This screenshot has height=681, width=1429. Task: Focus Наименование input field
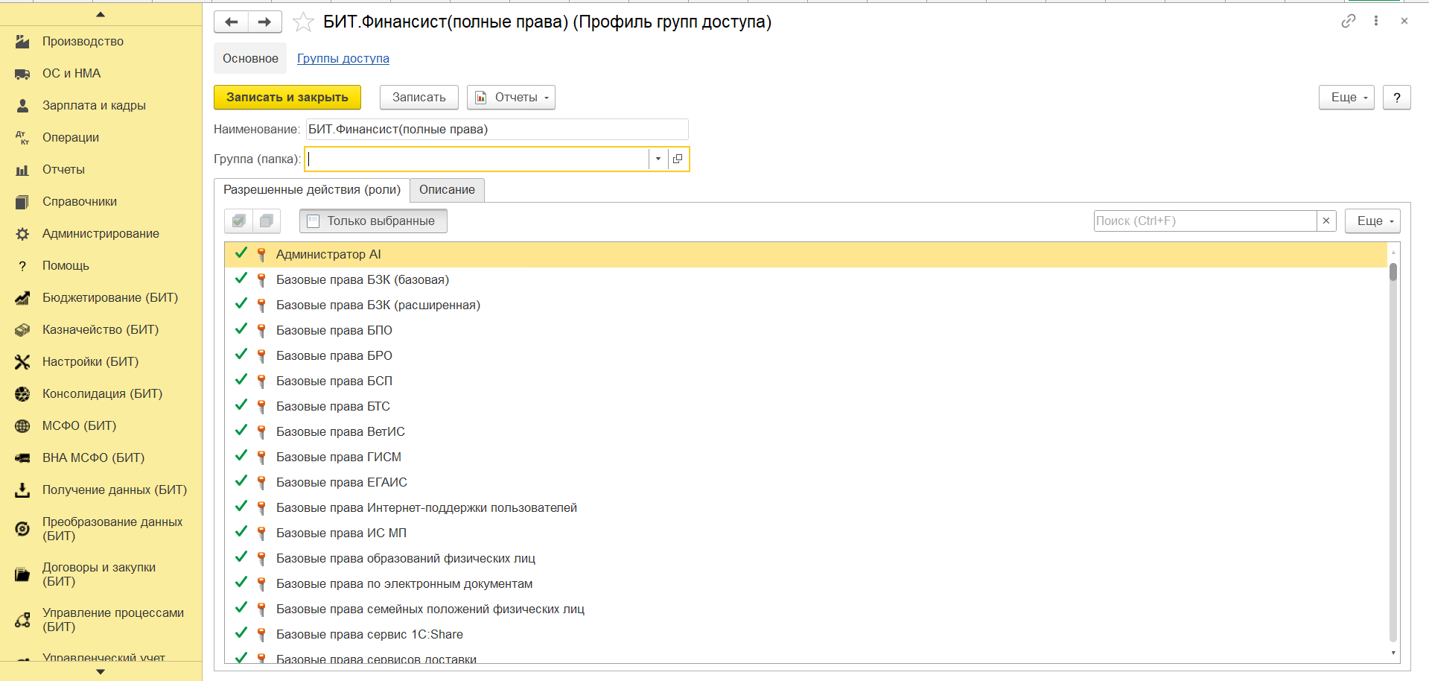497,130
